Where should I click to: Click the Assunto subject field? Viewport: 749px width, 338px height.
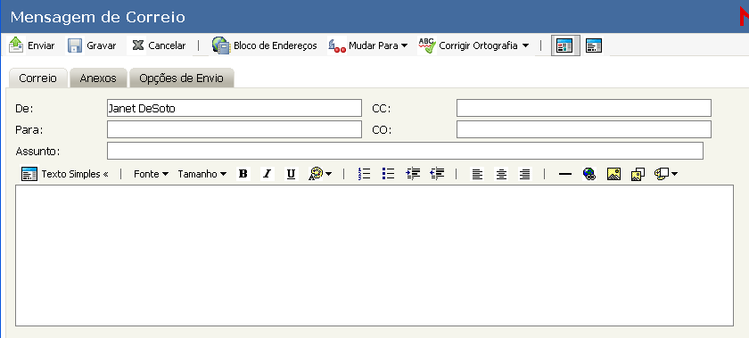pyautogui.click(x=405, y=151)
